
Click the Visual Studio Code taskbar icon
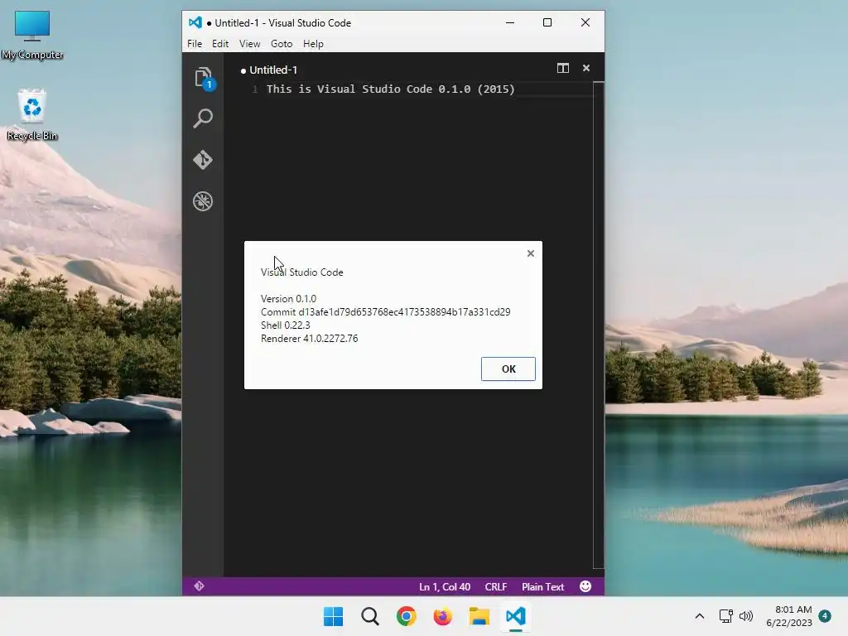[x=515, y=616]
